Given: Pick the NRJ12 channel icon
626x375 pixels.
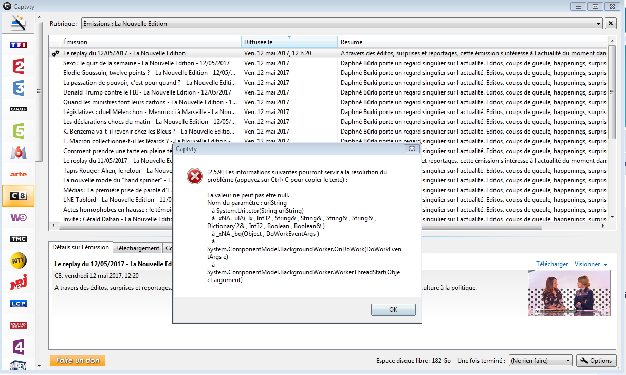Looking at the screenshot, I should [19, 282].
